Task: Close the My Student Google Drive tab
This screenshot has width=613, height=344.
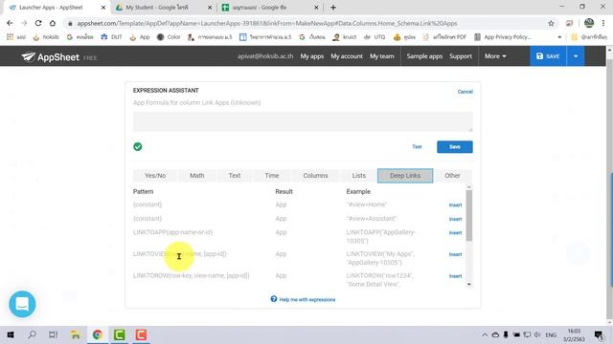Action: 210,8
